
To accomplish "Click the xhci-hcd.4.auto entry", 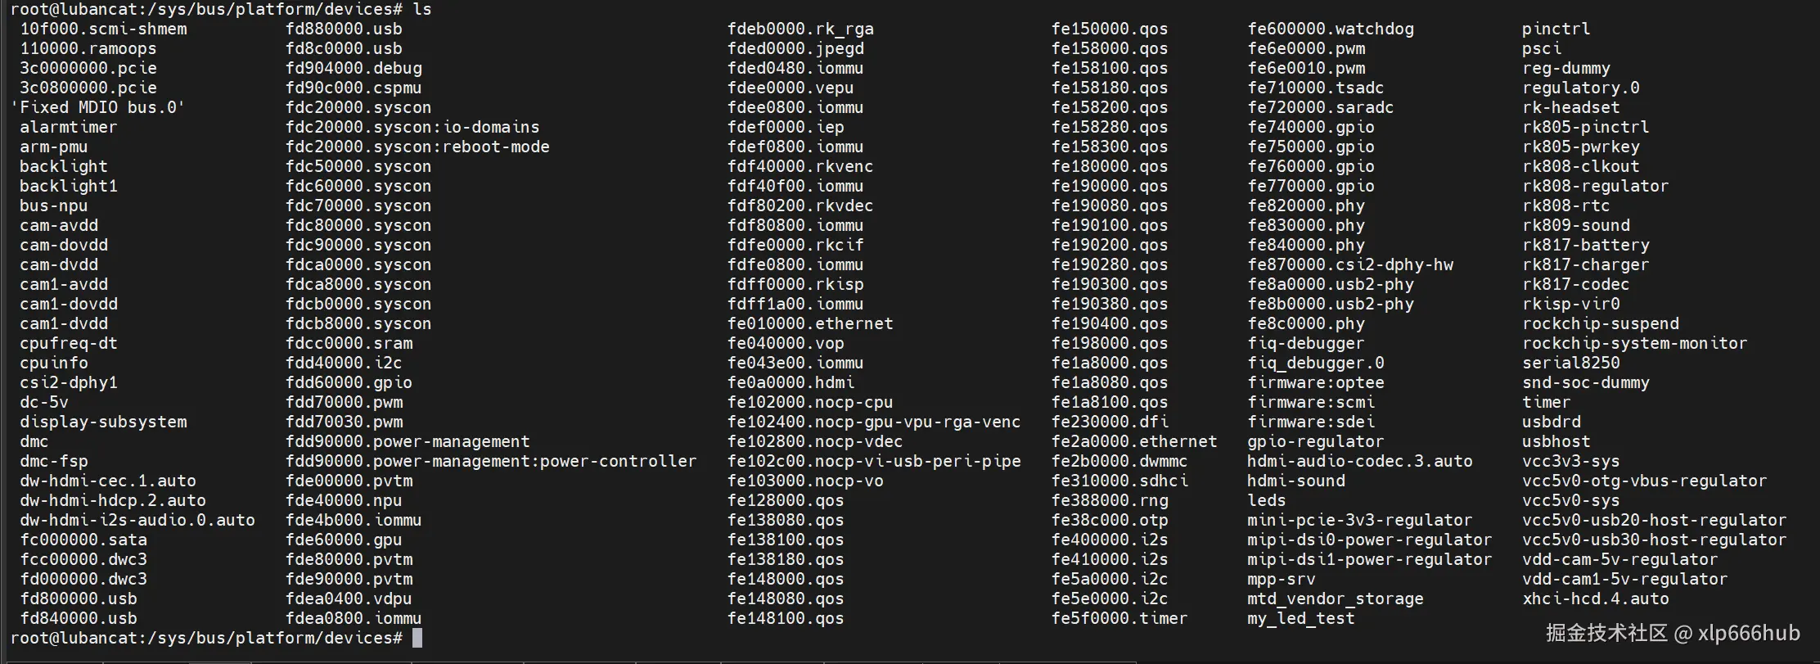I will pyautogui.click(x=1595, y=599).
